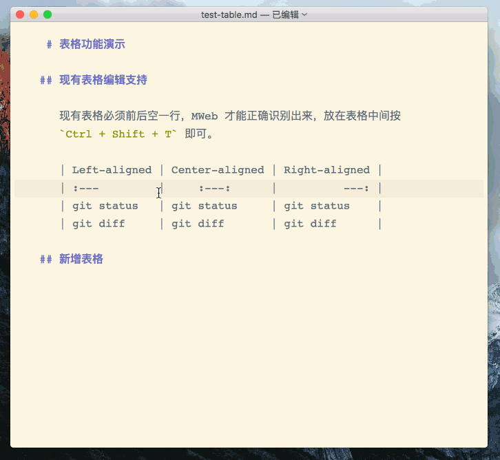Open the title dropdown chevron beside 已编辑

(x=304, y=14)
